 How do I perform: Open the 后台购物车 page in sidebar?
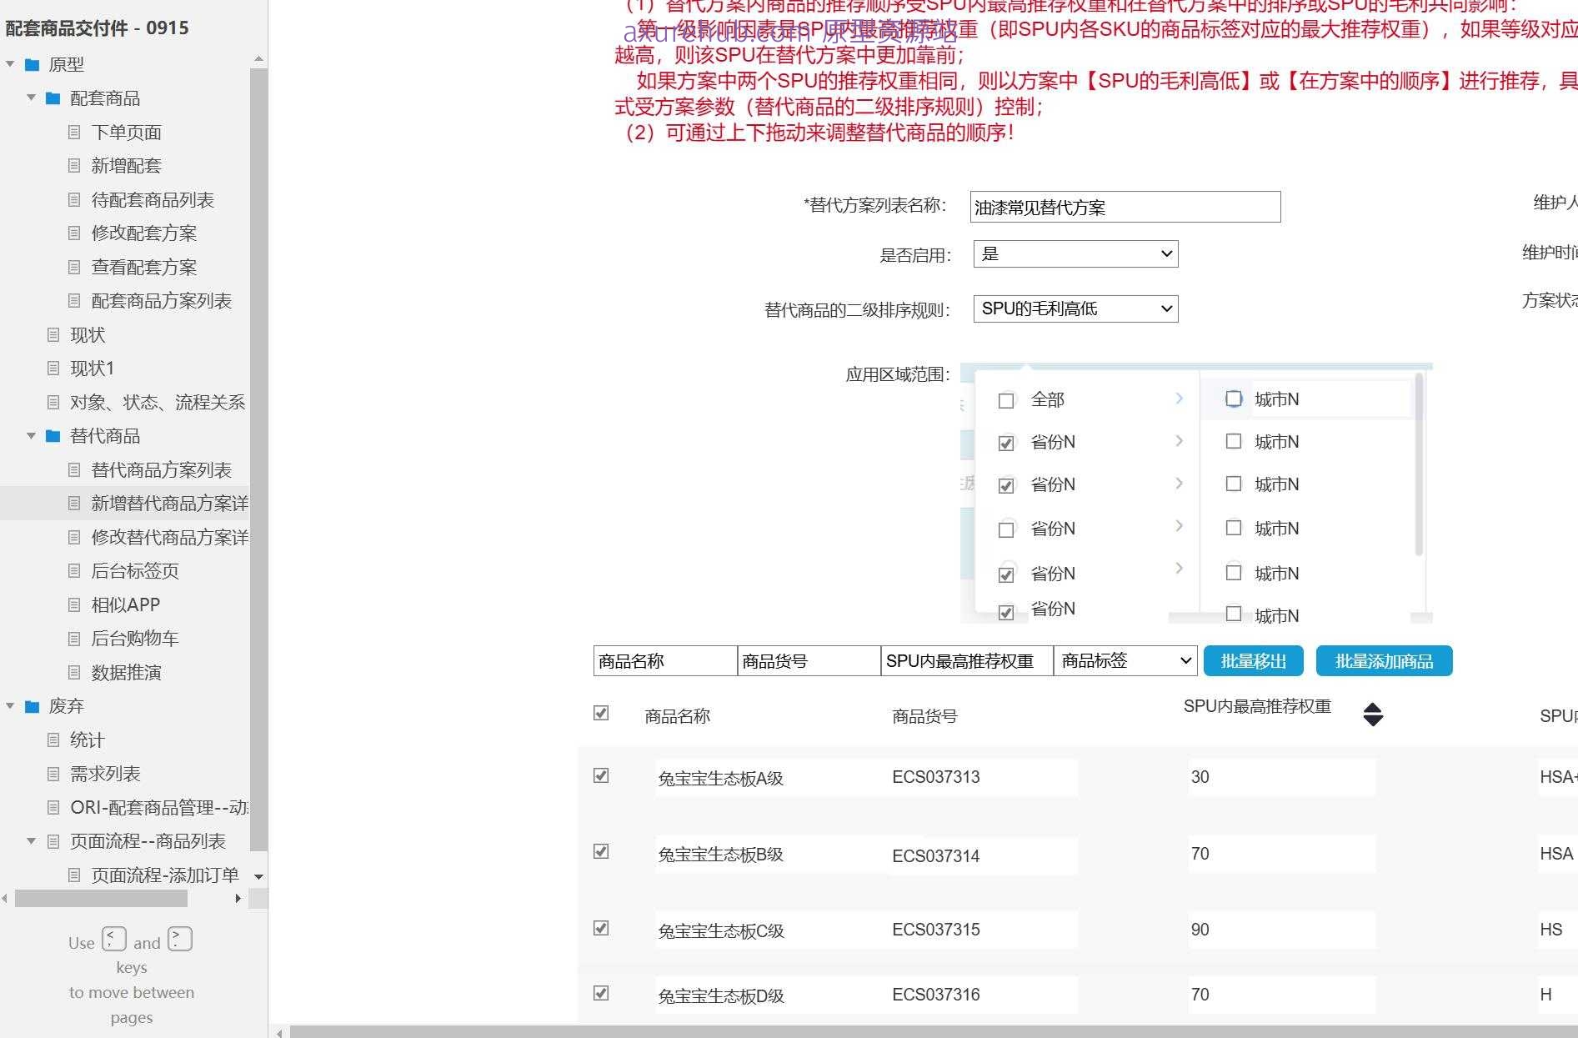click(x=134, y=639)
